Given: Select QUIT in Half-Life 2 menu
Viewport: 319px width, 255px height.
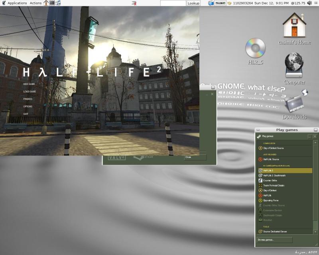Looking at the screenshot, I should (x=26, y=114).
